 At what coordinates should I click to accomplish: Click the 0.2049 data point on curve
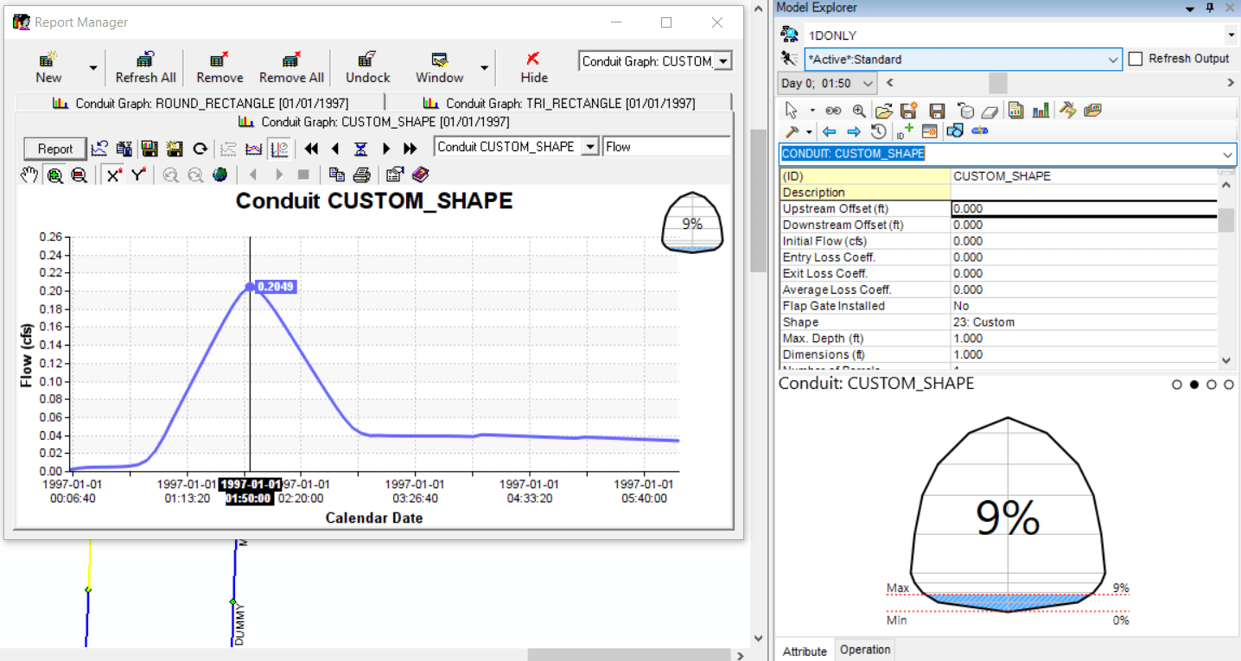point(250,287)
